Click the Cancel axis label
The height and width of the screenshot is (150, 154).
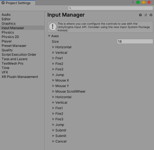pos(61,141)
